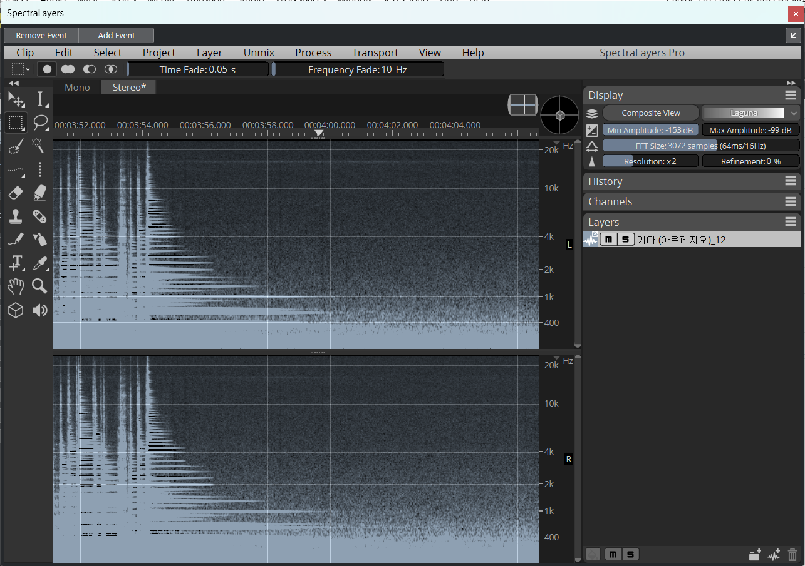This screenshot has width=805, height=566.
Task: Open the Clip menu
Action: click(25, 53)
